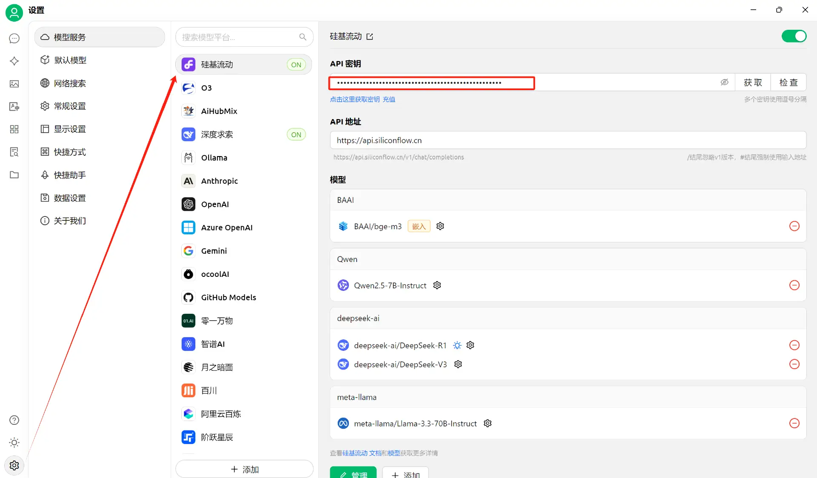This screenshot has width=817, height=478.
Task: Remove the BAAI/bge-m3 model
Action: point(794,226)
